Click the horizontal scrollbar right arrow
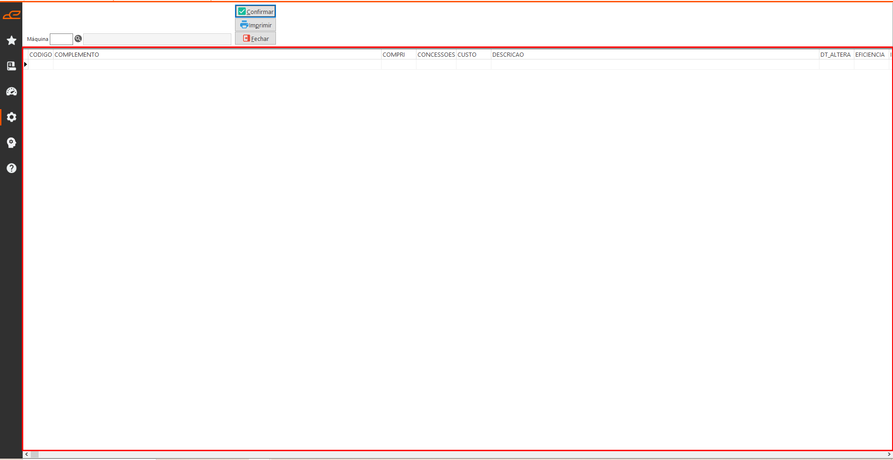 889,454
